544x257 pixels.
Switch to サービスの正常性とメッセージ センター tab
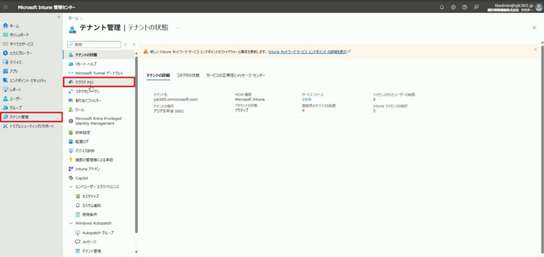pyautogui.click(x=236, y=75)
